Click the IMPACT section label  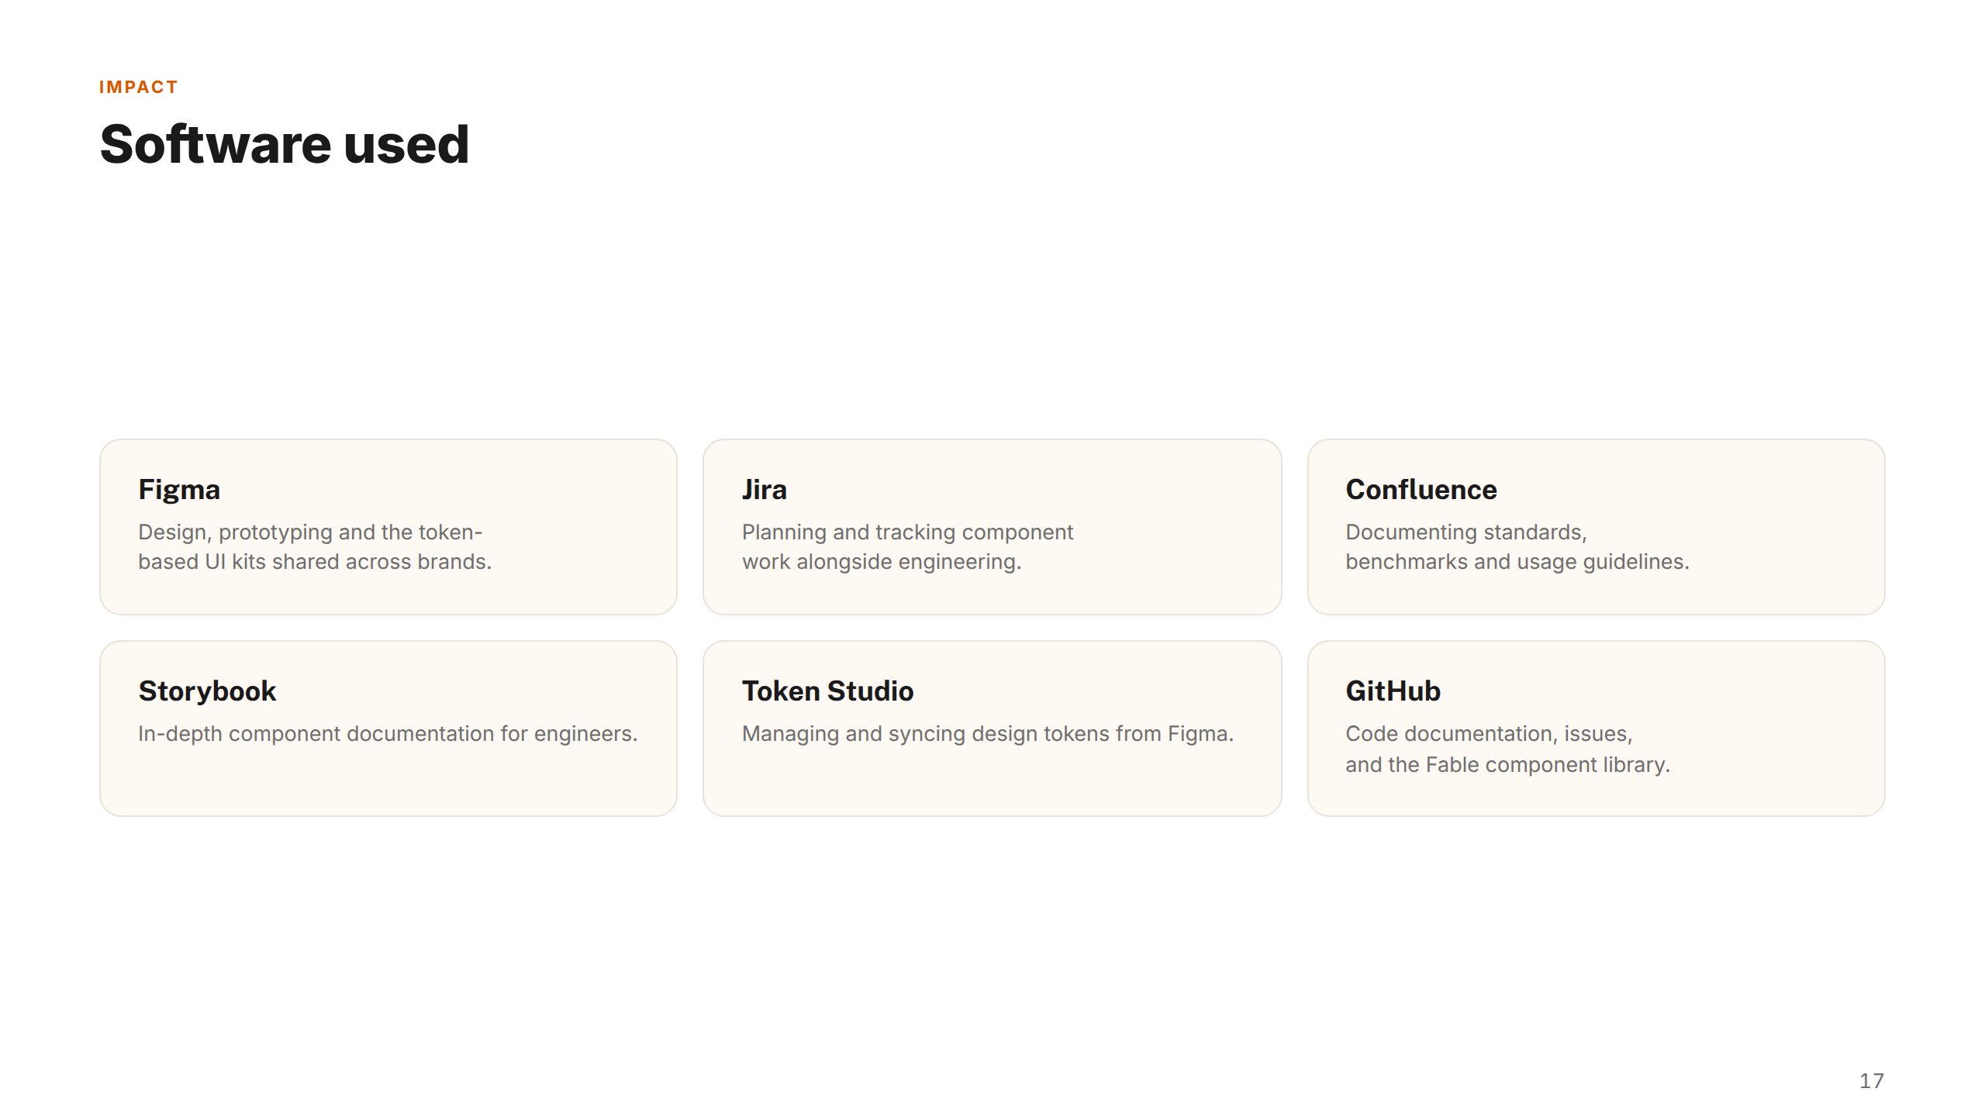click(x=139, y=87)
